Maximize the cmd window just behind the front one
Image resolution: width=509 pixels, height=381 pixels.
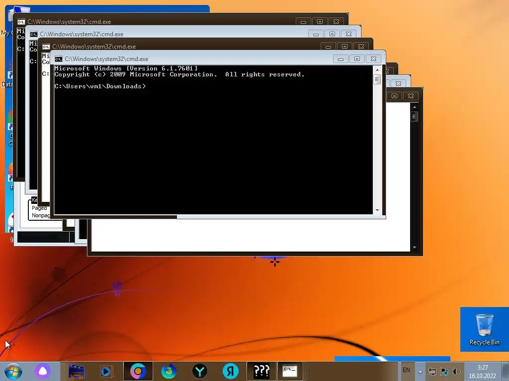345,47
